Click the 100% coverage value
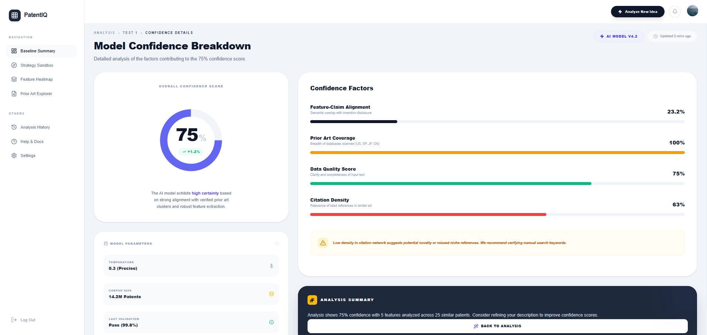Screen dimensions: 707x335 pyautogui.click(x=677, y=143)
